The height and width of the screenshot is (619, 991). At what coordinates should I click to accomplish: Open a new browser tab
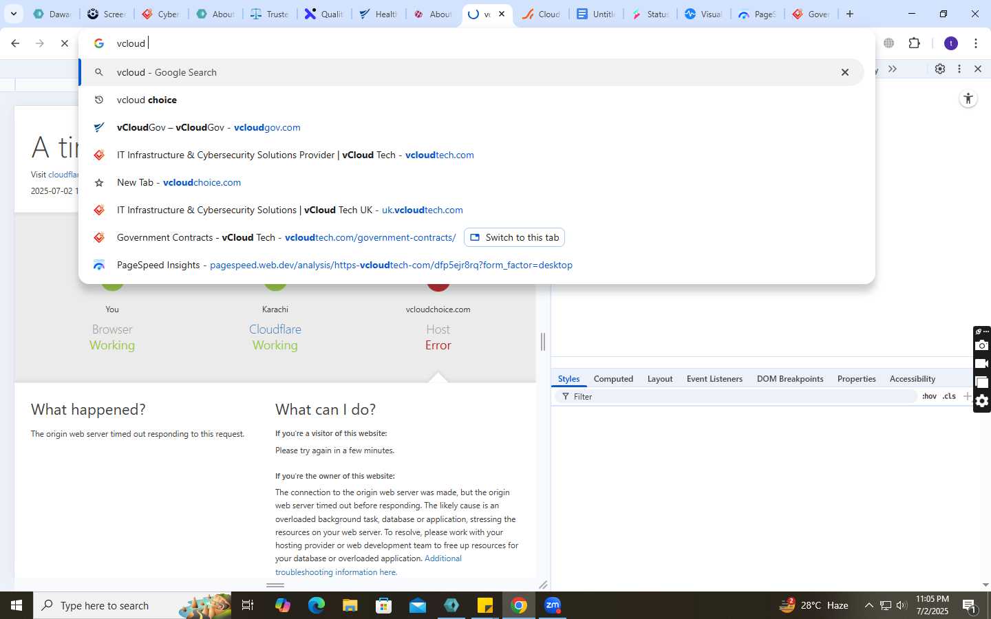tap(850, 14)
